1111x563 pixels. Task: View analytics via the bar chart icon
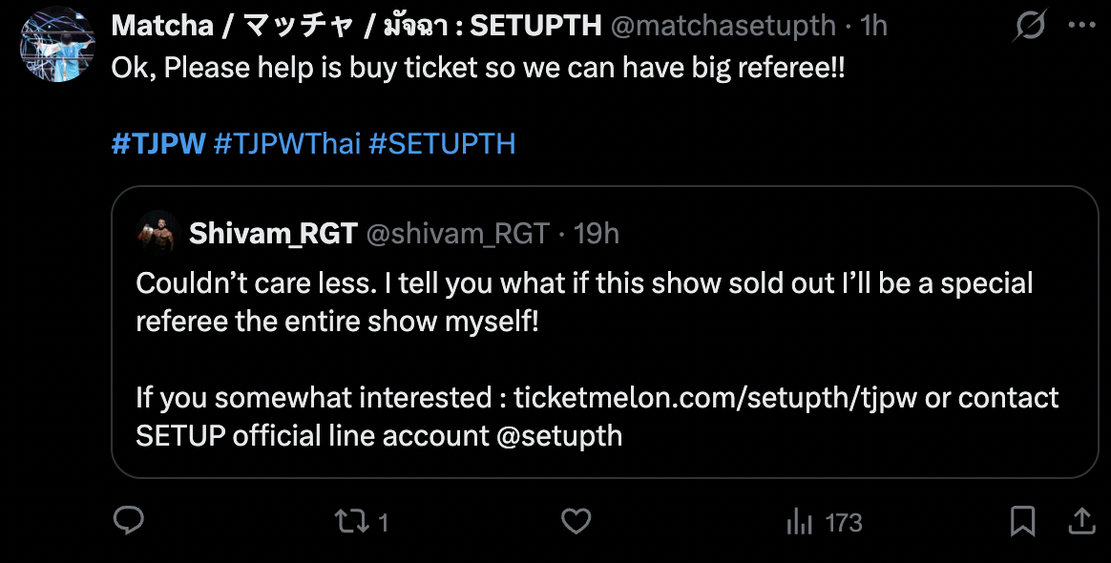click(799, 523)
